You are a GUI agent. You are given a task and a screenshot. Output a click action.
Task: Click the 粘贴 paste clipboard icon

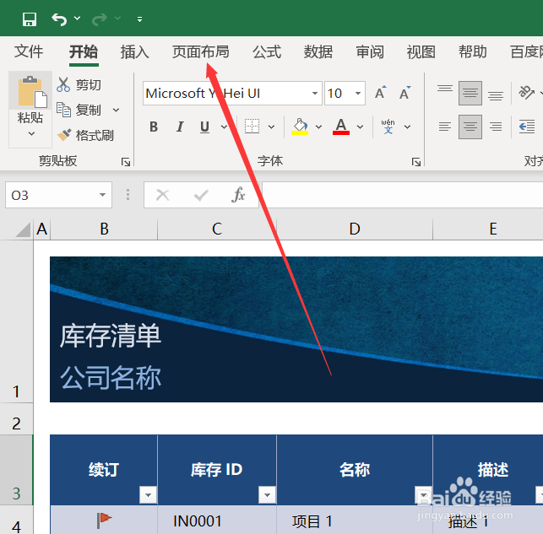[x=30, y=91]
